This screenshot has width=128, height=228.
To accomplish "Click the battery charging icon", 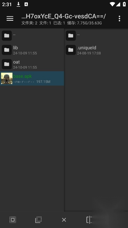I will click(124, 4).
